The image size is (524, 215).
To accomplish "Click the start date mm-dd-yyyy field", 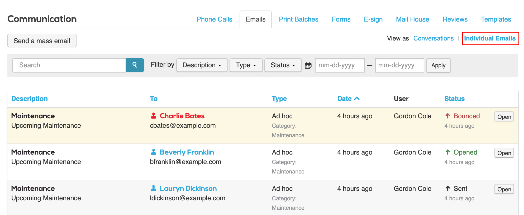I will [340, 65].
